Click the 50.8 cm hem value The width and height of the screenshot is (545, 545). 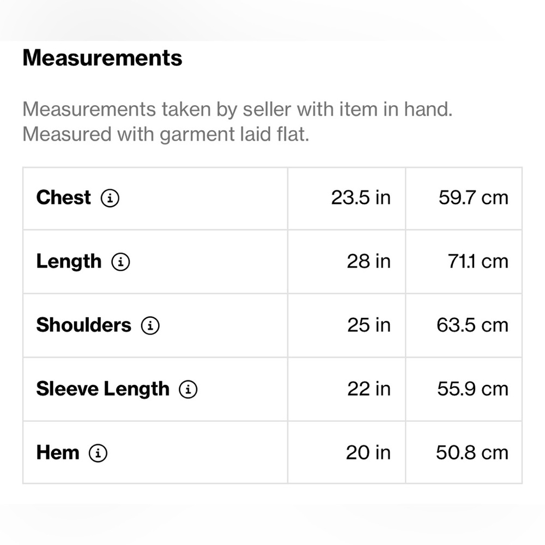(472, 453)
